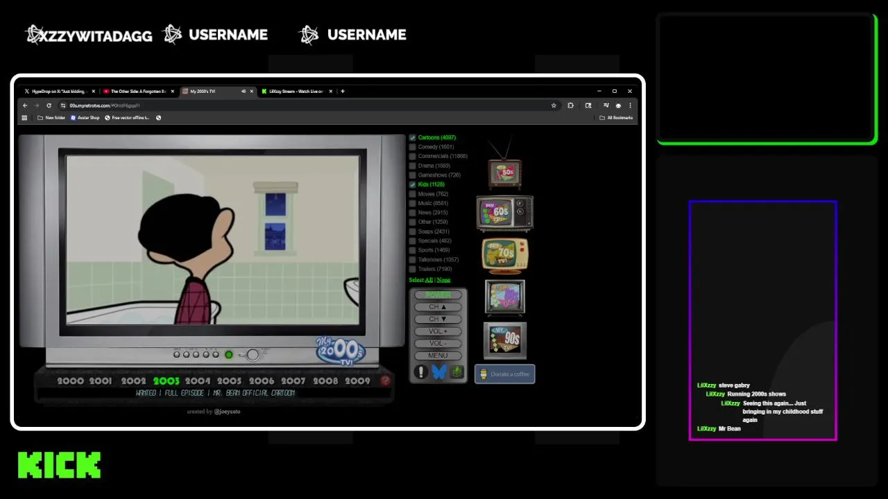Click channel down CH ▼ button
888x499 pixels.
(x=438, y=319)
